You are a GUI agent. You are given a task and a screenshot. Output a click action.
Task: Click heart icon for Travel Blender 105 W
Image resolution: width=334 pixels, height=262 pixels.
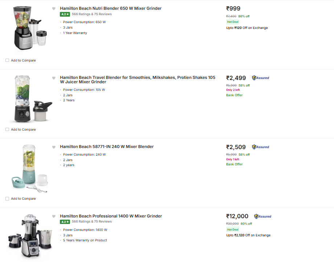tap(54, 78)
